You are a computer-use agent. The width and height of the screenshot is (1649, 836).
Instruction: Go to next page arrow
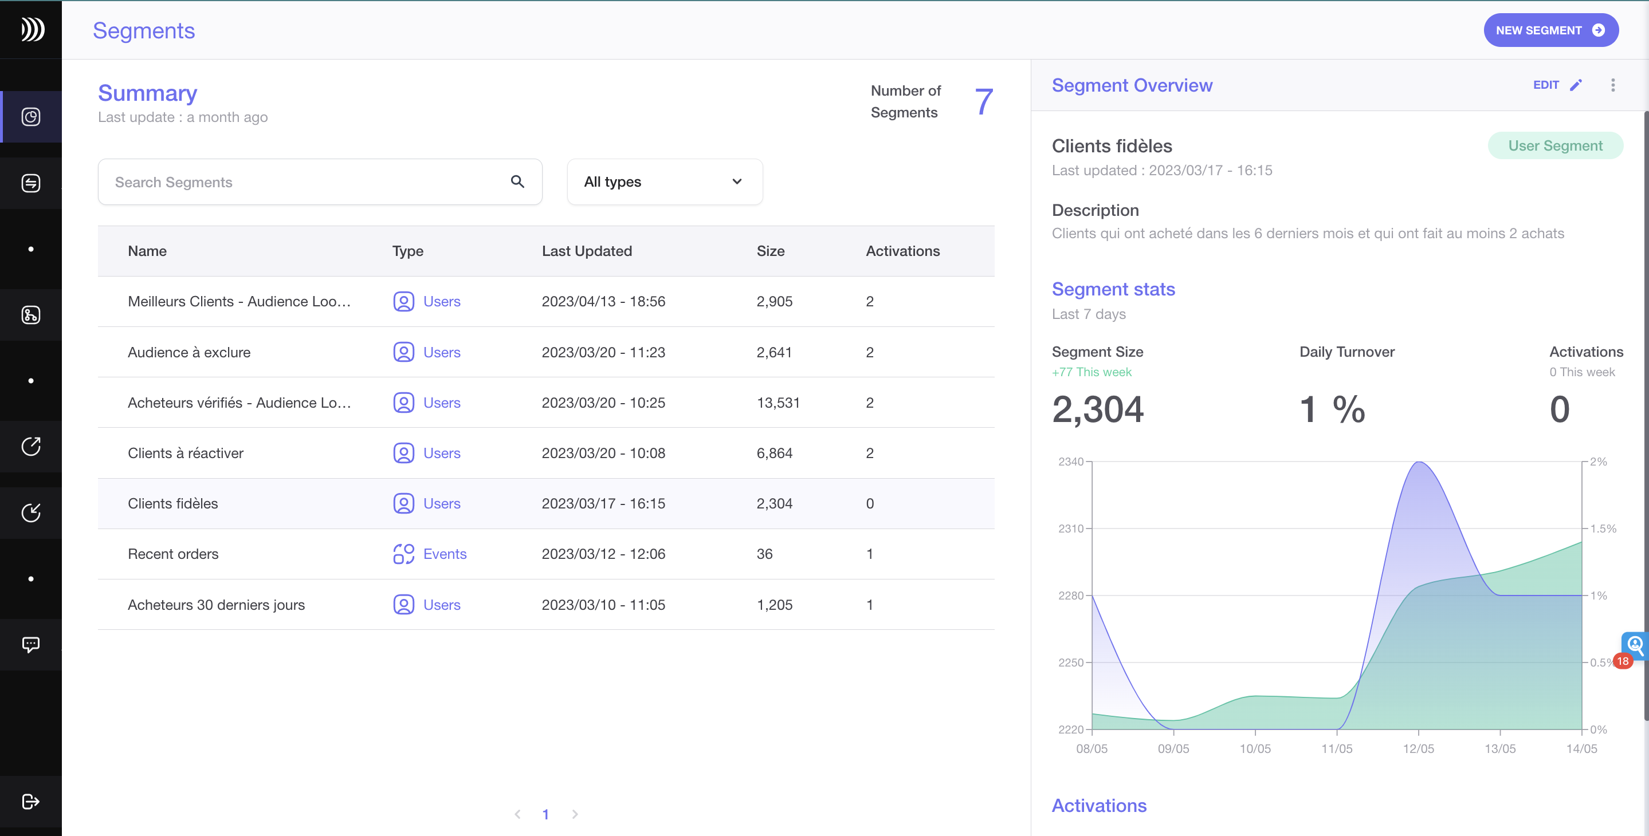point(575,814)
